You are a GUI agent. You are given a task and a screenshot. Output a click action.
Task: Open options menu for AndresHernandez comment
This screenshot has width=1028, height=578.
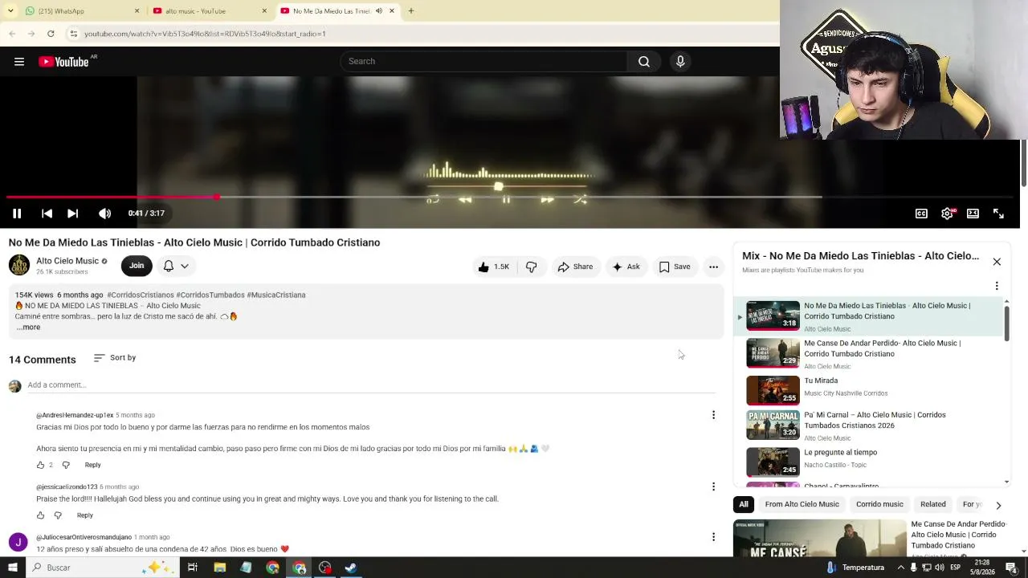click(x=713, y=415)
